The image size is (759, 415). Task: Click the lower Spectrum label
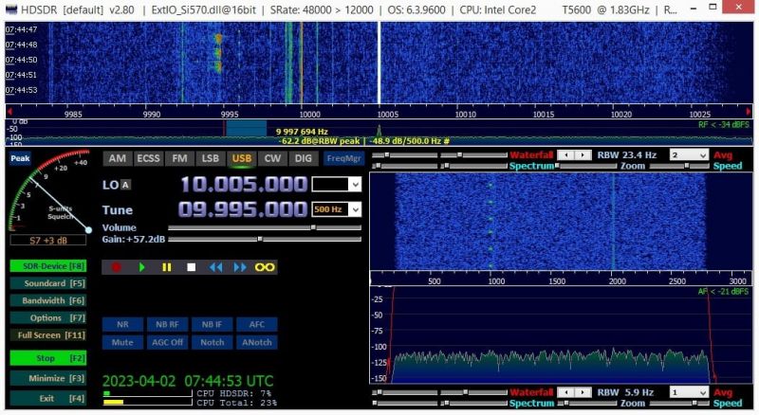click(x=531, y=403)
